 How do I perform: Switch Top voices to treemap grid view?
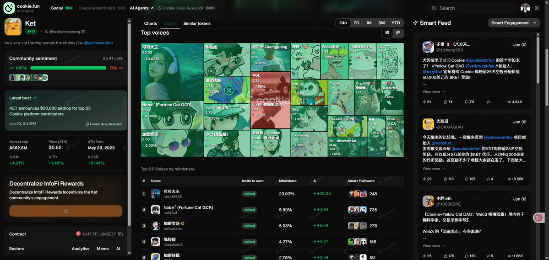pos(387,33)
